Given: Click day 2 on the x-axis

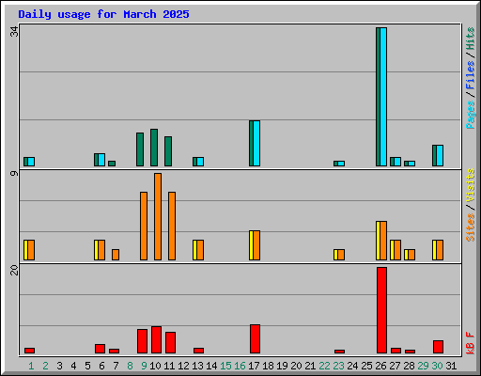Looking at the screenshot, I should (45, 366).
